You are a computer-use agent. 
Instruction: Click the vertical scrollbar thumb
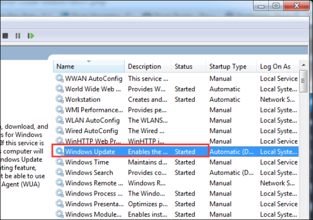pos(304,81)
